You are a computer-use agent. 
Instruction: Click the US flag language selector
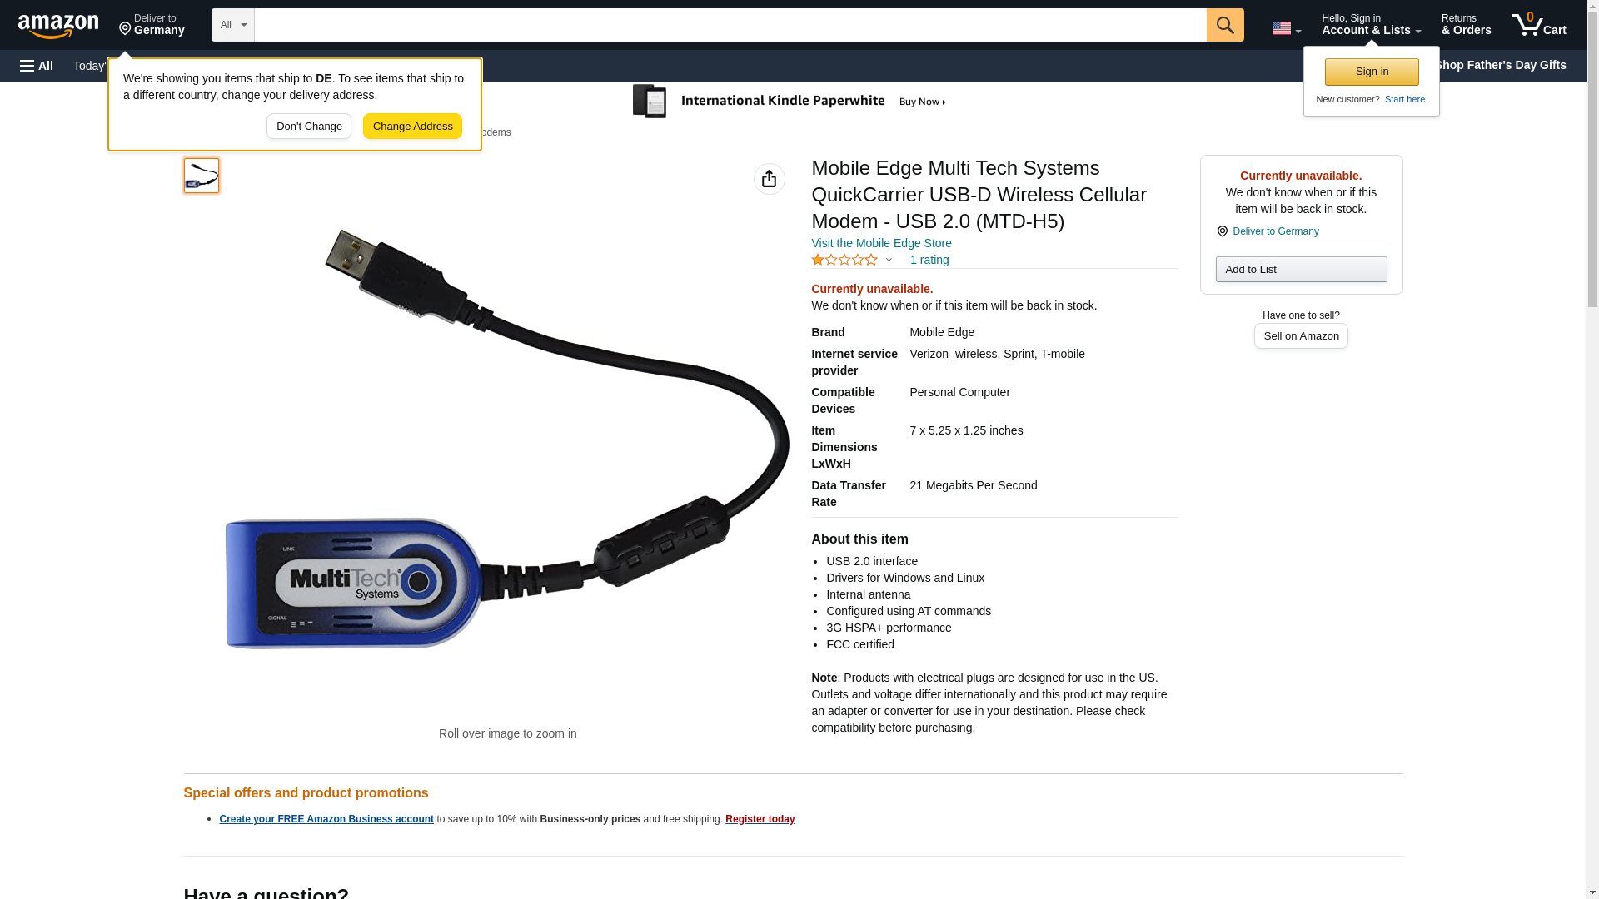[x=1286, y=28]
